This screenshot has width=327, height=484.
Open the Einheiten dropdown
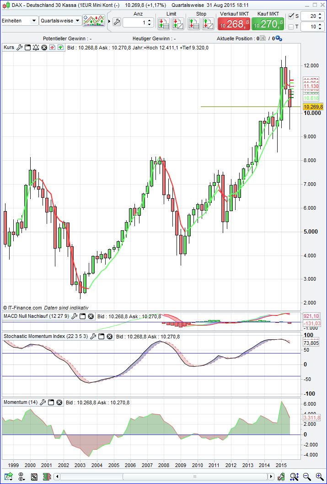19,21
